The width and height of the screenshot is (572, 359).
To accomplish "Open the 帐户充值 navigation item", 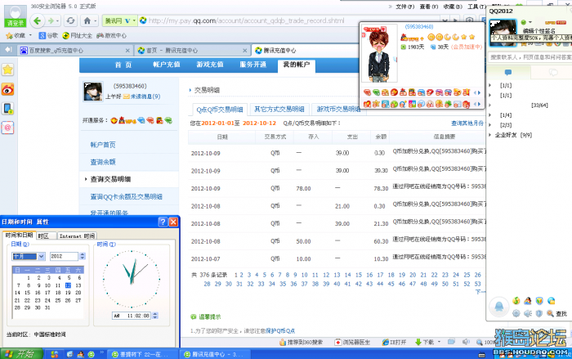I will 167,65.
